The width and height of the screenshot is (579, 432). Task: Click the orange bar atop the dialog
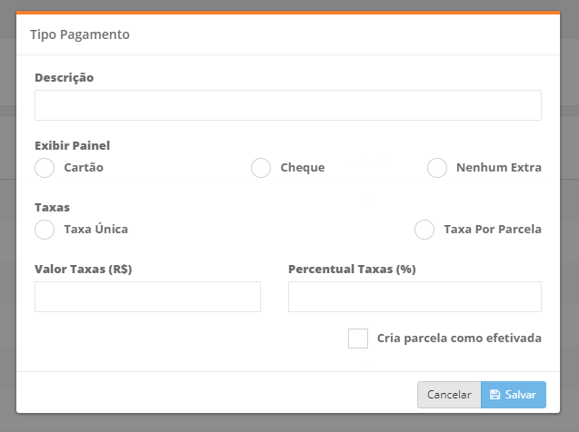[287, 13]
